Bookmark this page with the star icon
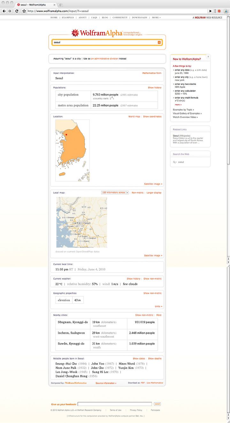230x423 pixels. (x=24, y=11)
